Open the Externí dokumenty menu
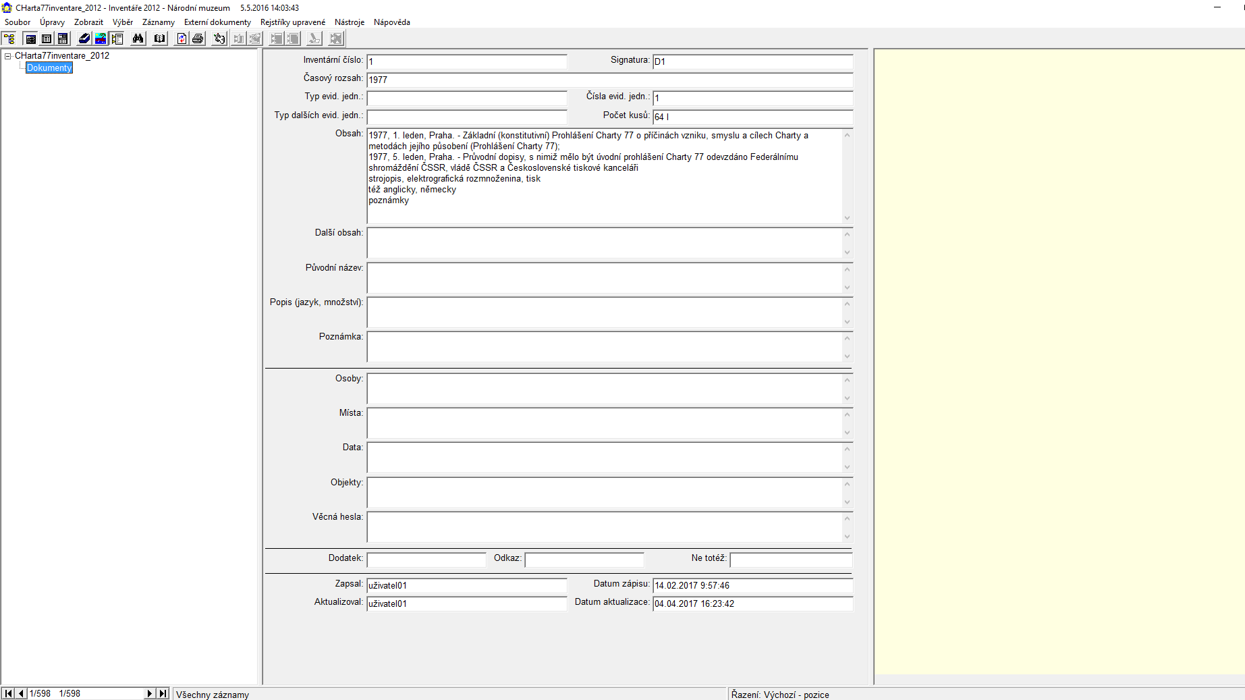 [217, 22]
